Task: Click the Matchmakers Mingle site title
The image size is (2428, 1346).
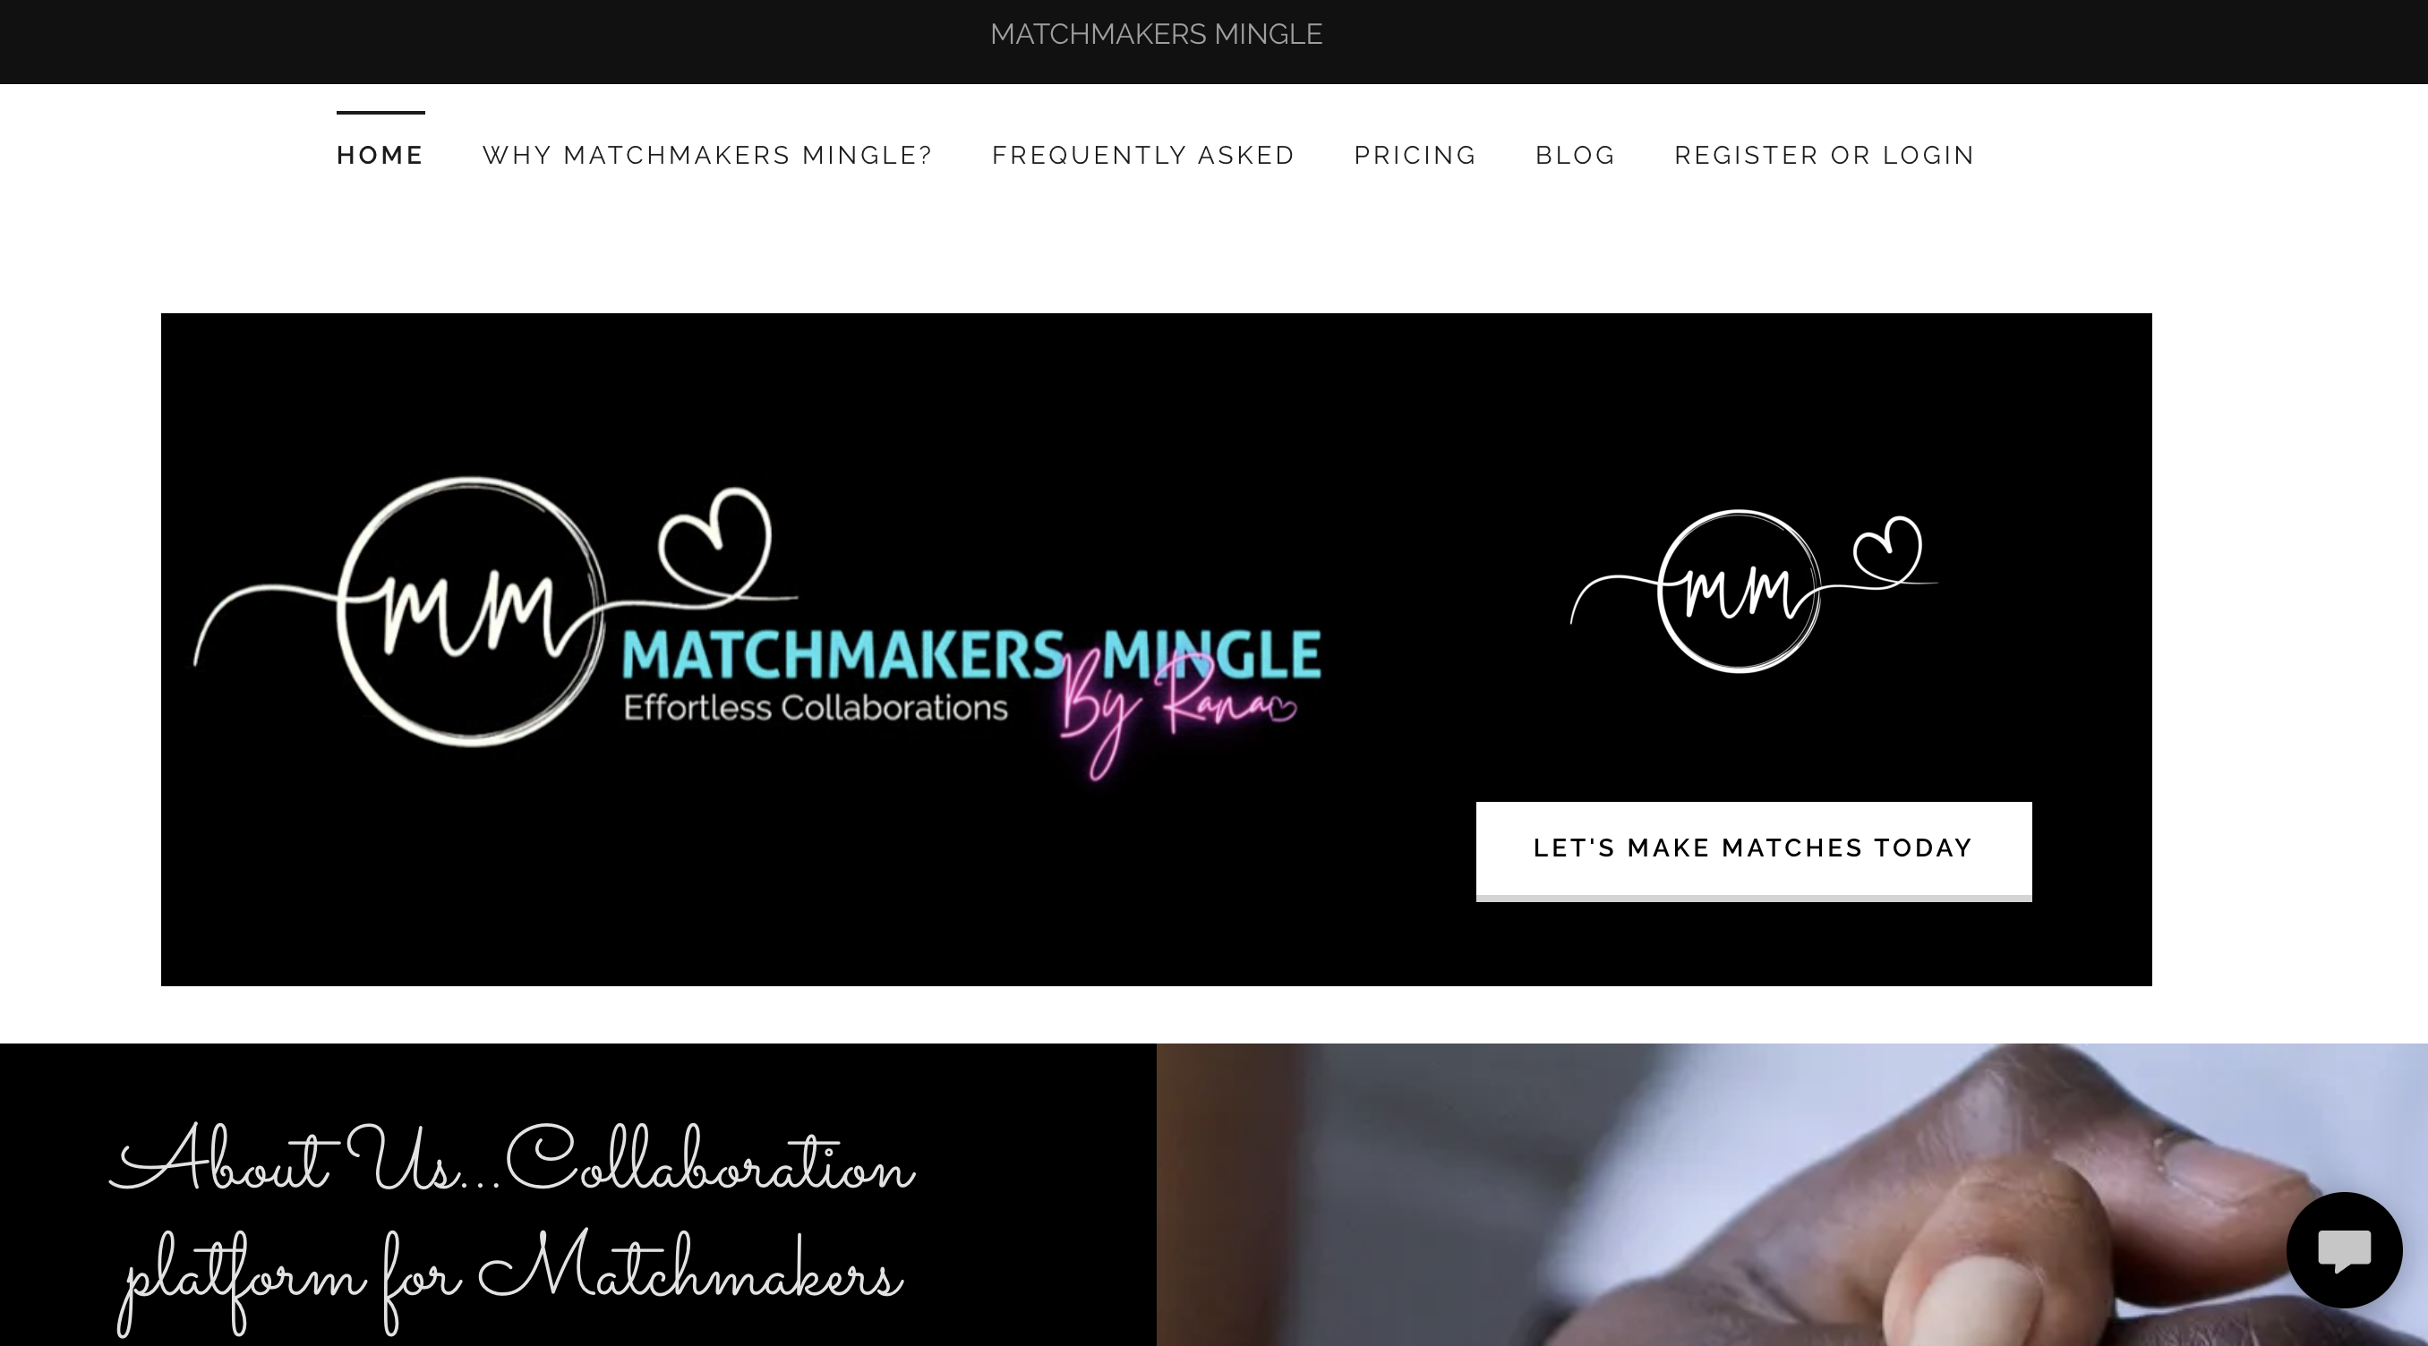Action: [x=1157, y=35]
